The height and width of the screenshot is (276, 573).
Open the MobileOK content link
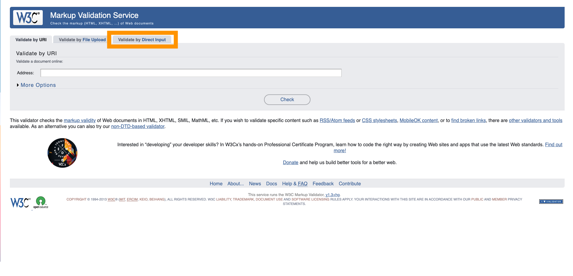(x=418, y=120)
